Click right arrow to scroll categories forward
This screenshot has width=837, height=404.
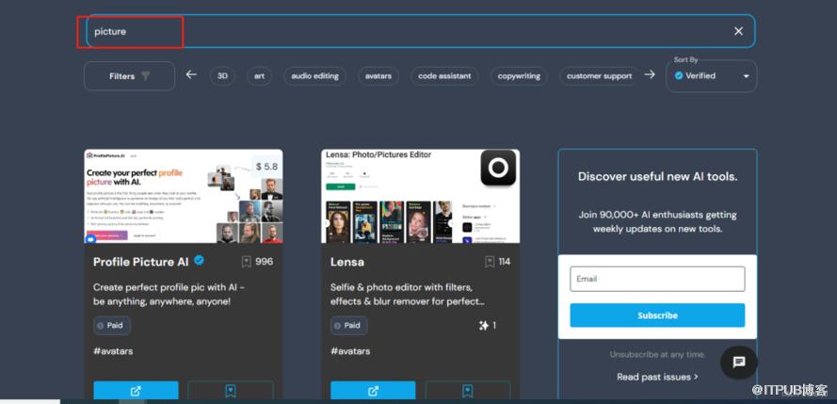(650, 75)
